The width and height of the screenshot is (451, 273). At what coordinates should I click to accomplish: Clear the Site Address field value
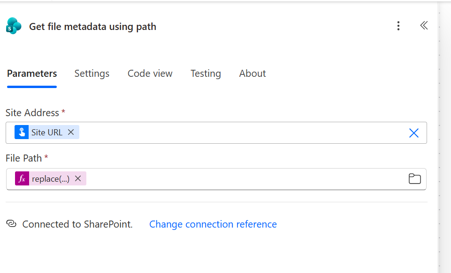tap(413, 133)
